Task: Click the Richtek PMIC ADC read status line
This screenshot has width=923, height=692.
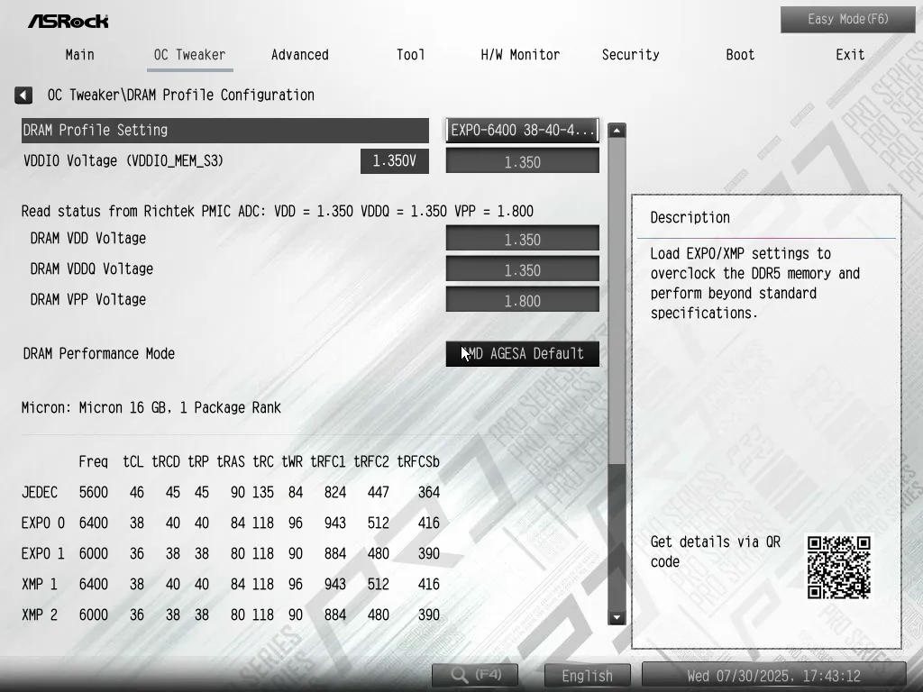Action: click(x=278, y=211)
